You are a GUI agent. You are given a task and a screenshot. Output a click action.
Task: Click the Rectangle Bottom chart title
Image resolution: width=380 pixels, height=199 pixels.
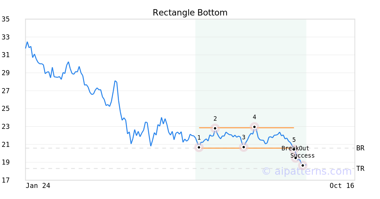click(190, 13)
